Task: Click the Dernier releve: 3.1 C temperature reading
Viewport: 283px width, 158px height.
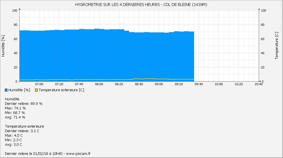Action: 22,131
